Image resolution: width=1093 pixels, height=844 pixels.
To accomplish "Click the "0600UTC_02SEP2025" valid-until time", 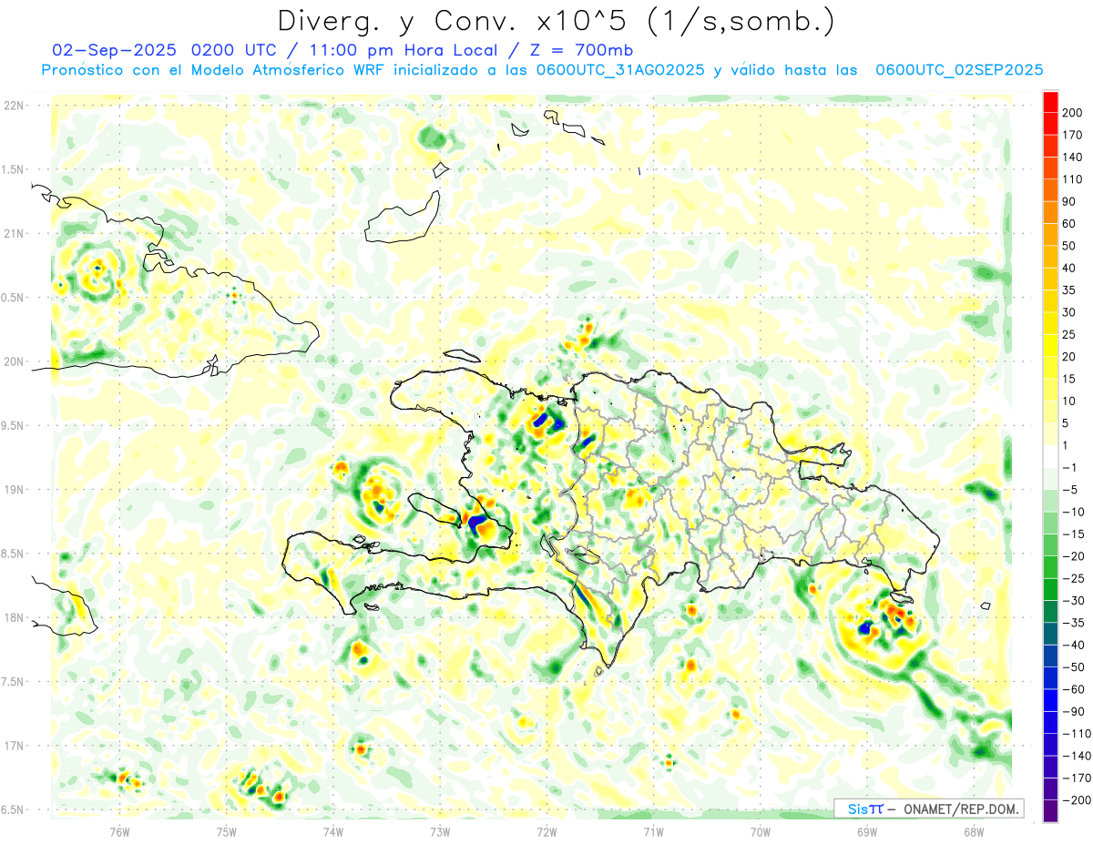I will click(x=958, y=70).
